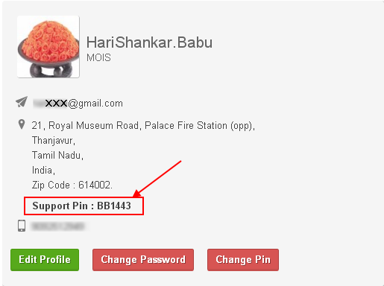This screenshot has width=384, height=286.
Task: Click the Change Password button
Action: (143, 260)
